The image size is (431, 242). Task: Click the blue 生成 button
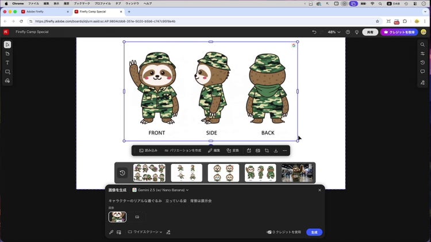(314, 232)
